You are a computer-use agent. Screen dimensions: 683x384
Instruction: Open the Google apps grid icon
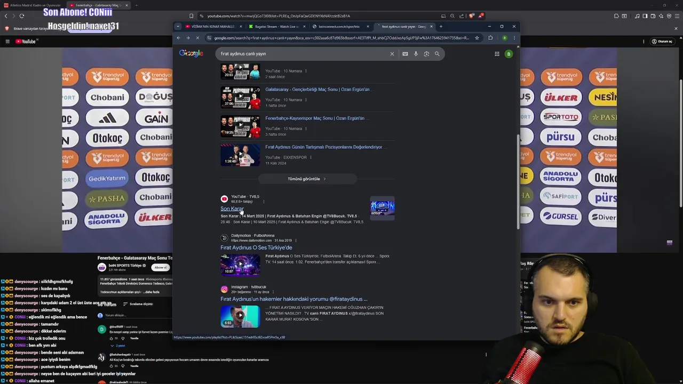point(497,54)
